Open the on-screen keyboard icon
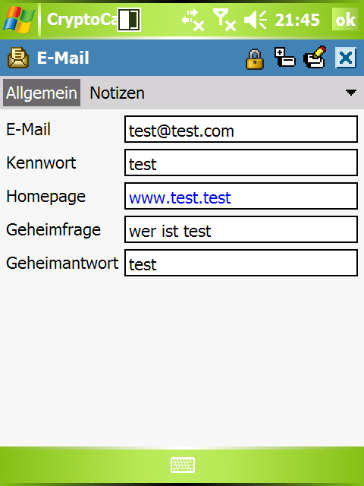The image size is (364, 486). [x=183, y=465]
